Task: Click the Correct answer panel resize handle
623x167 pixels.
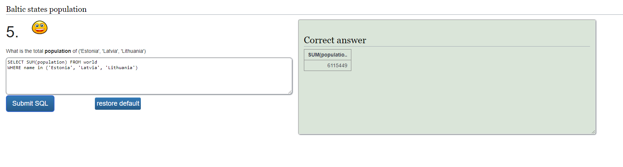Action: (593, 132)
